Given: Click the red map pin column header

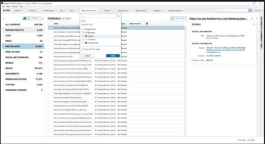Looking at the screenshot, I should (x=147, y=24).
